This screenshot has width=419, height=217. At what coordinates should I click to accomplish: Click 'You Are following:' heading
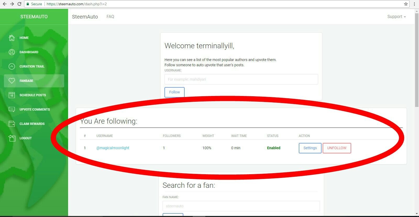[x=109, y=121]
